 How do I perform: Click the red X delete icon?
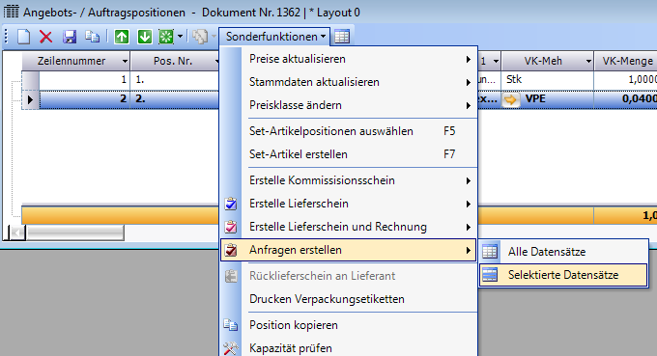coord(45,37)
